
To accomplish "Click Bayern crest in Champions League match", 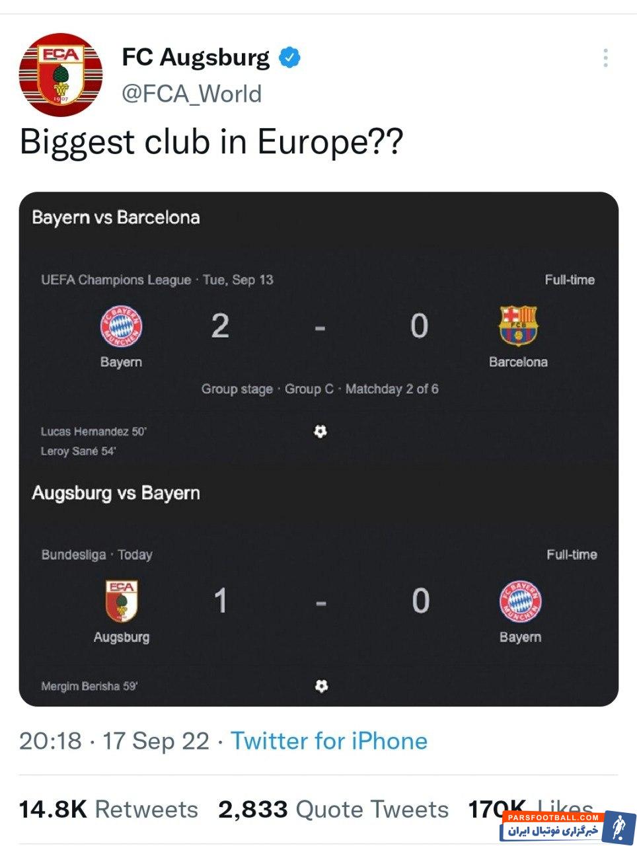I will (x=121, y=327).
